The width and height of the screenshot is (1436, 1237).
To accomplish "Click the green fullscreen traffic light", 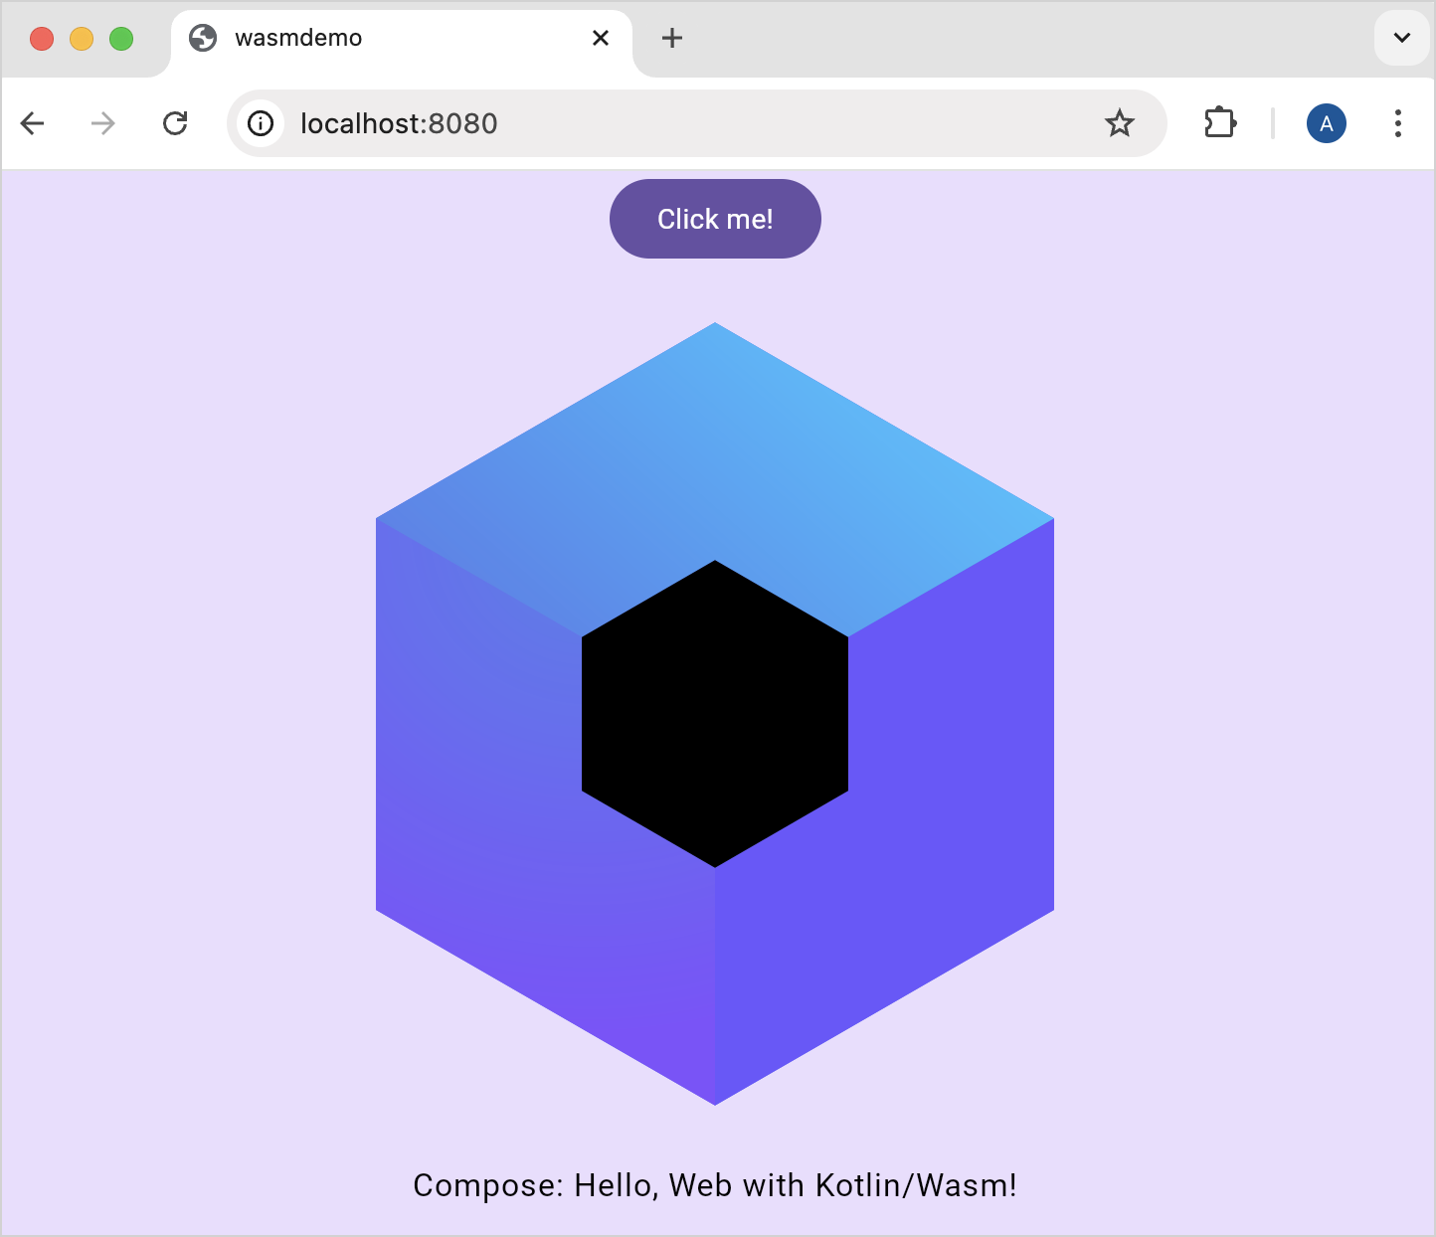I will point(121,38).
